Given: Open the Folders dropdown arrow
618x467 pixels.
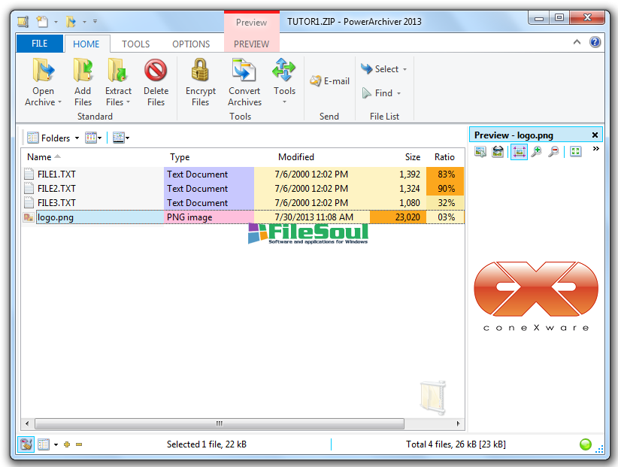Looking at the screenshot, I should [x=77, y=138].
